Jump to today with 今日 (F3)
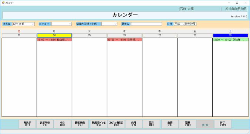Viewport: 250px width, 134px height. [62, 124]
